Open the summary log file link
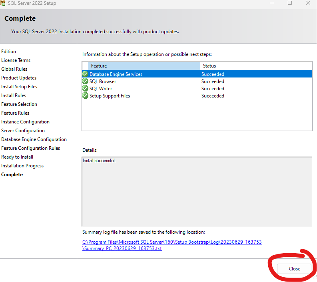This screenshot has height=282, width=317. (172, 245)
